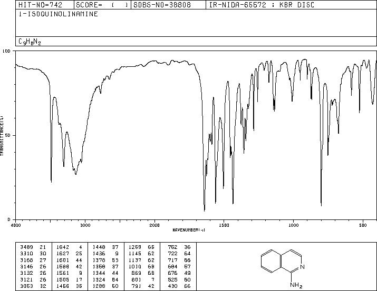Select peak table entry 1448 37
The height and width of the screenshot is (291, 377).
[x=105, y=247]
